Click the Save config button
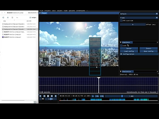Screen dimensions: 159x119 (x=149, y=51)
